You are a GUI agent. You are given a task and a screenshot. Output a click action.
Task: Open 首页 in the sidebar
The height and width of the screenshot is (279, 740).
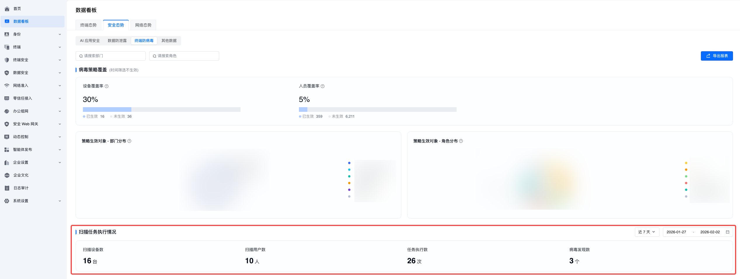tap(32, 9)
